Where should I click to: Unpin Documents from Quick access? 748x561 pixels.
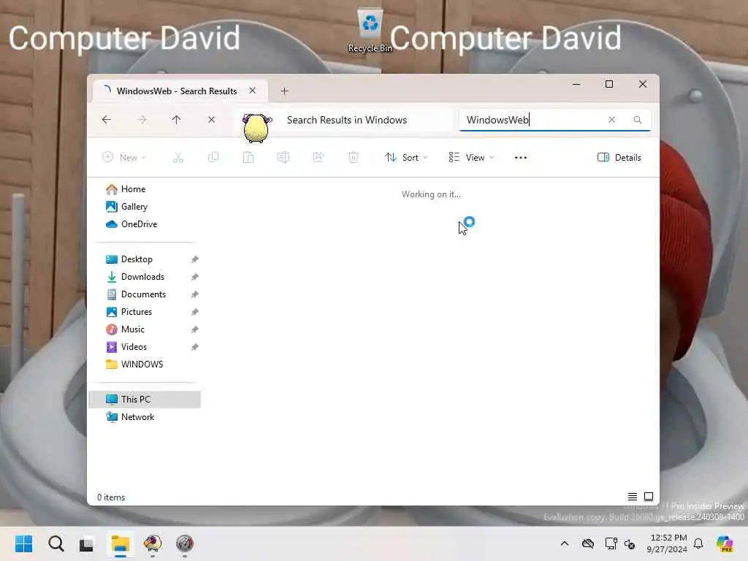(x=194, y=295)
